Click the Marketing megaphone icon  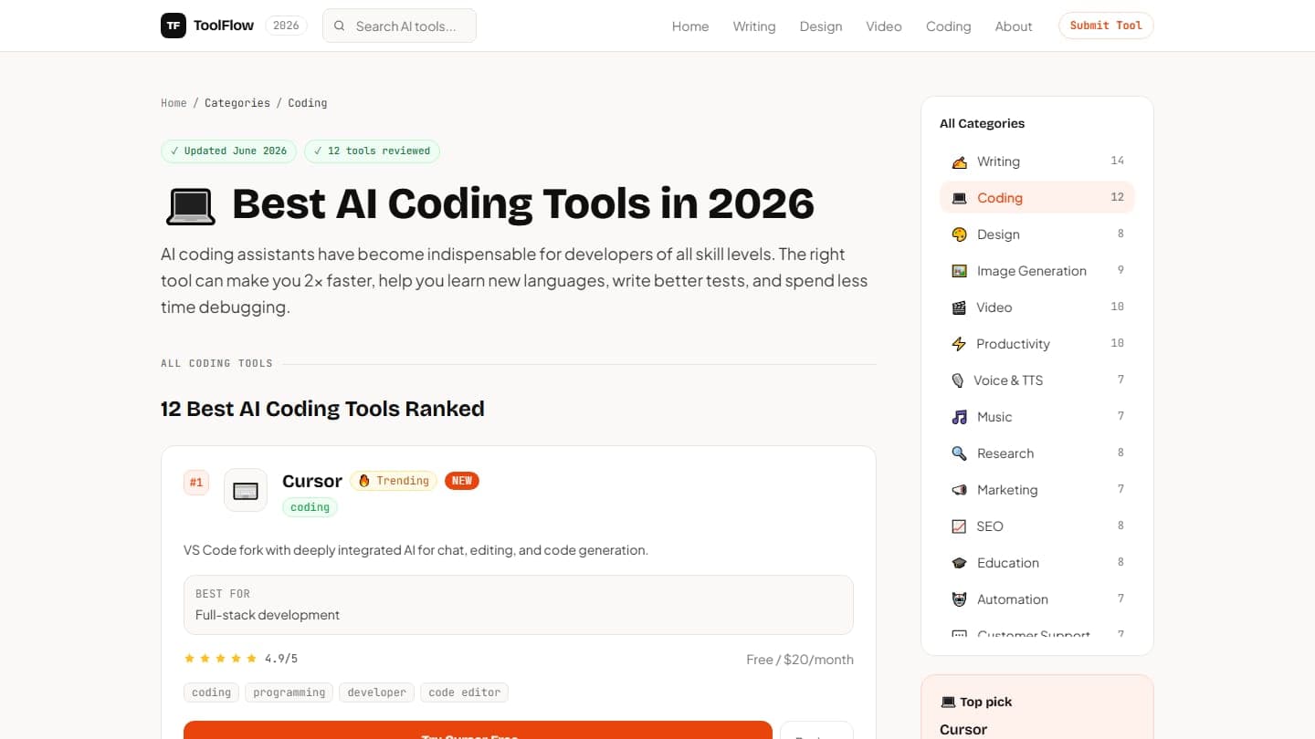(959, 490)
